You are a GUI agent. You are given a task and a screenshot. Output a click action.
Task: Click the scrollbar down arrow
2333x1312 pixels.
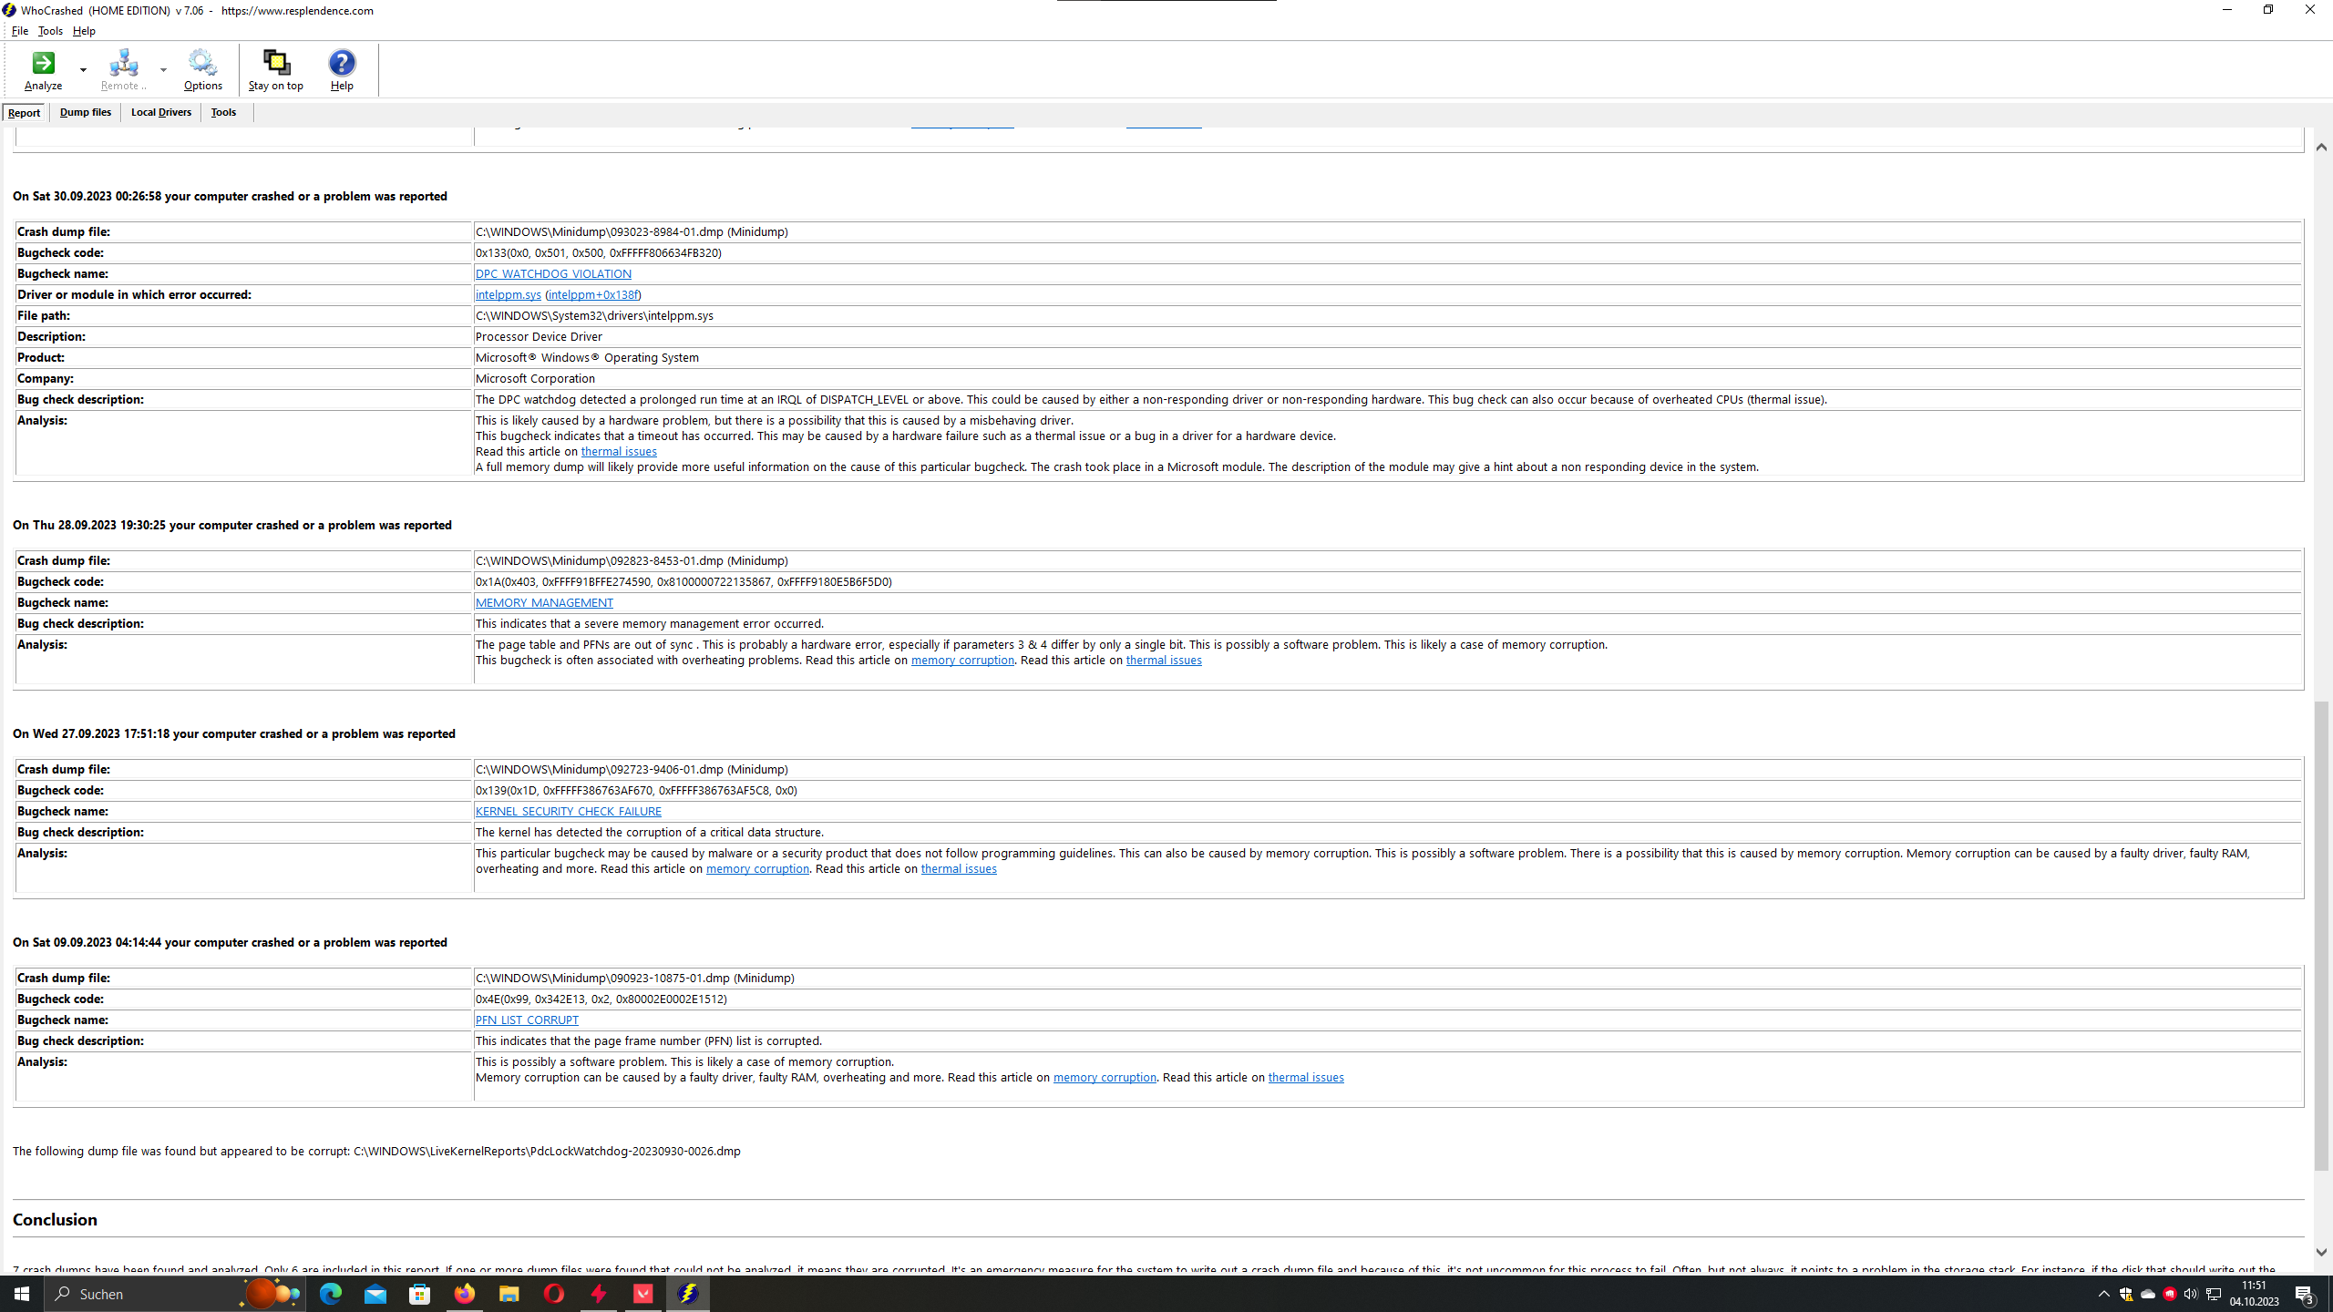point(2321,1252)
